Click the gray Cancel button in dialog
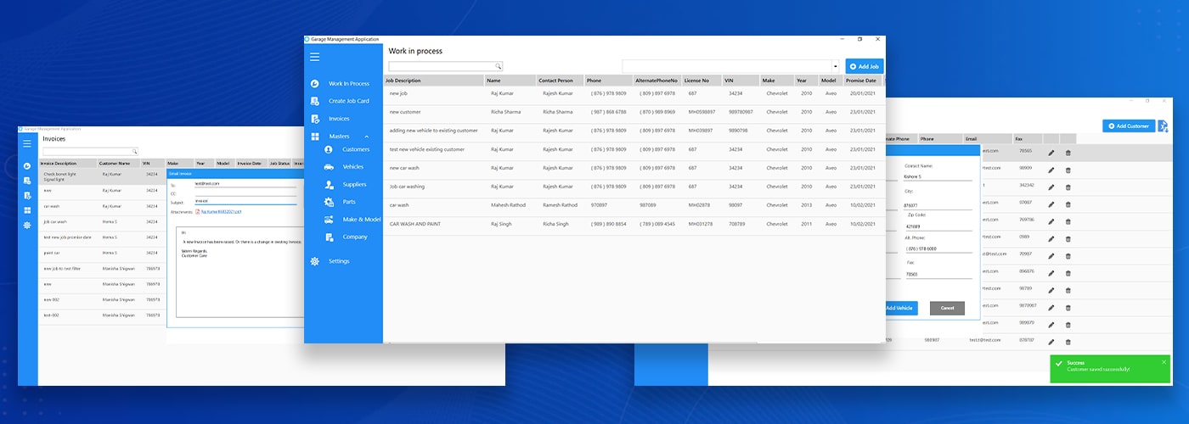Image resolution: width=1189 pixels, height=424 pixels. (947, 308)
